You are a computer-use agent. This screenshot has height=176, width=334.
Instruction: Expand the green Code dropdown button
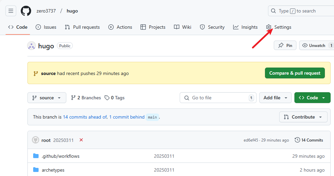point(312,98)
